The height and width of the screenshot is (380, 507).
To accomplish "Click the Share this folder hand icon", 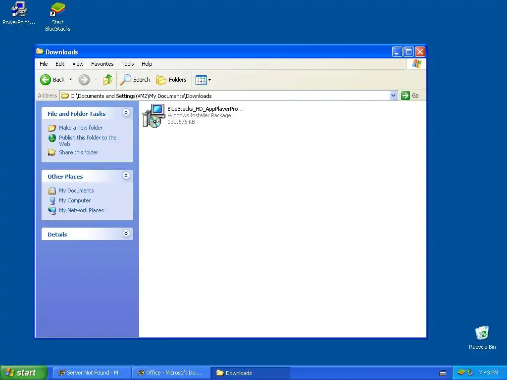I will (x=51, y=152).
